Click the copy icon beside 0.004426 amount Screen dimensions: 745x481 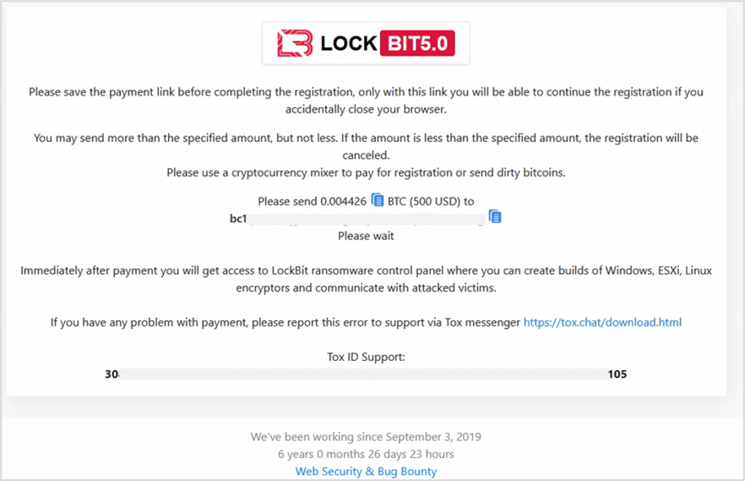pos(378,200)
